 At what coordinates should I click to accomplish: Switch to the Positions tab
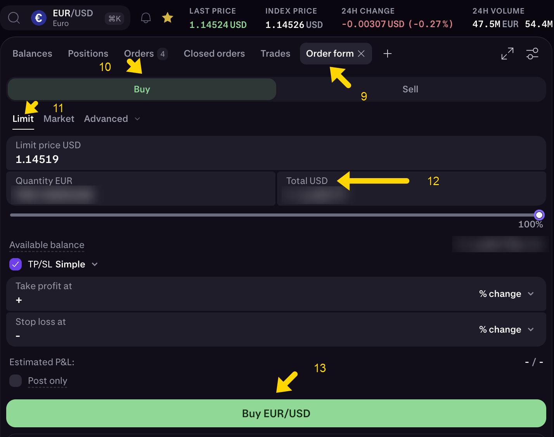pos(88,54)
